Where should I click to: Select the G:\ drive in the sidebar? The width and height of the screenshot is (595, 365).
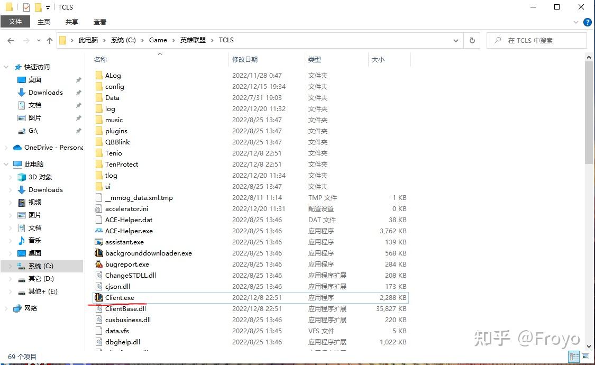click(33, 131)
